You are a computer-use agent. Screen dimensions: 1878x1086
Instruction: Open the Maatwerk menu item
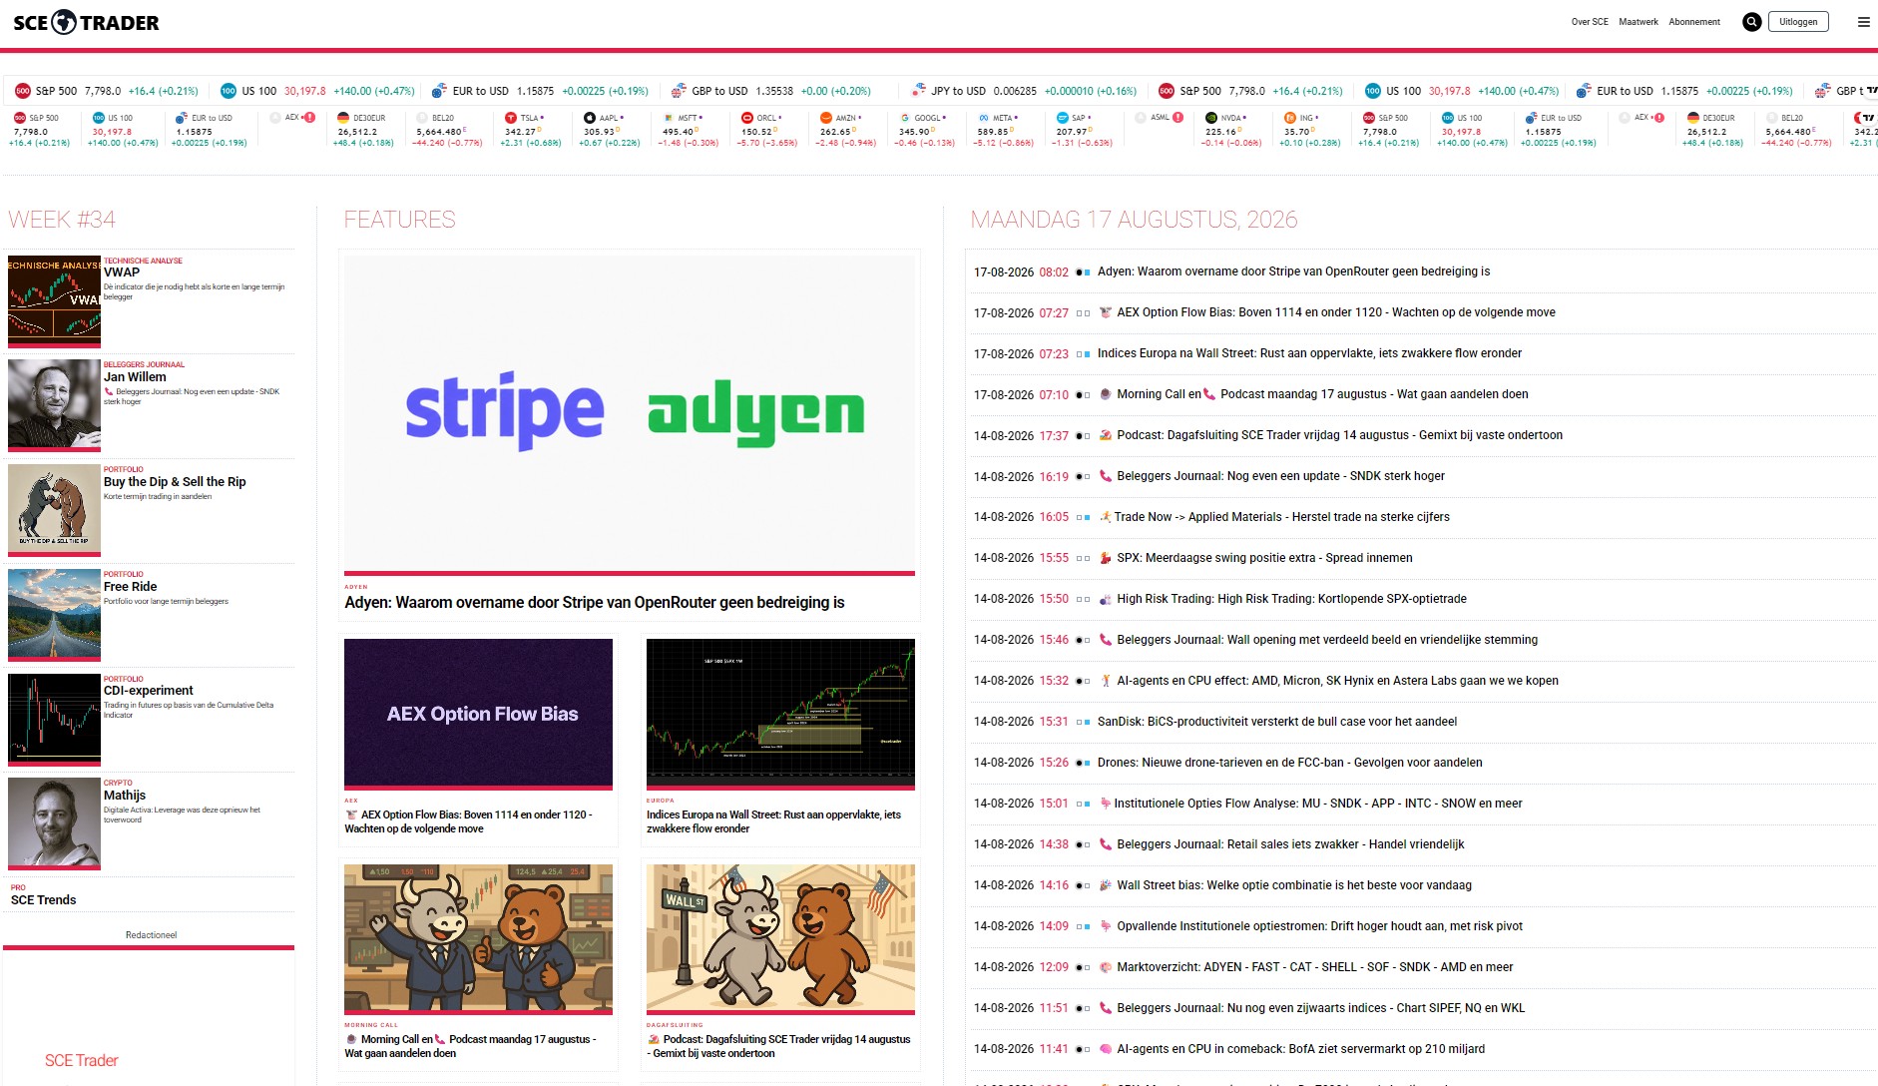click(x=1639, y=22)
